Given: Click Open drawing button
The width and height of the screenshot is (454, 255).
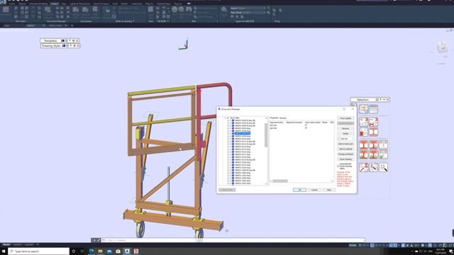Looking at the screenshot, I should (x=345, y=159).
